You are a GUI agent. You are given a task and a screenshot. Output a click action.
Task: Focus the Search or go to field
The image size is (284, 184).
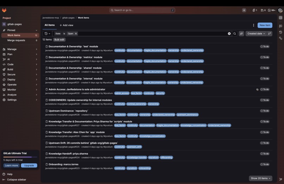coord(142,10)
